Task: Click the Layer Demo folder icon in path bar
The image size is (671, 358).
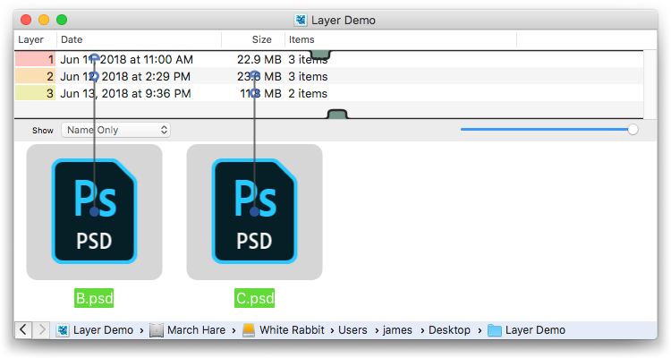Action: click(495, 330)
